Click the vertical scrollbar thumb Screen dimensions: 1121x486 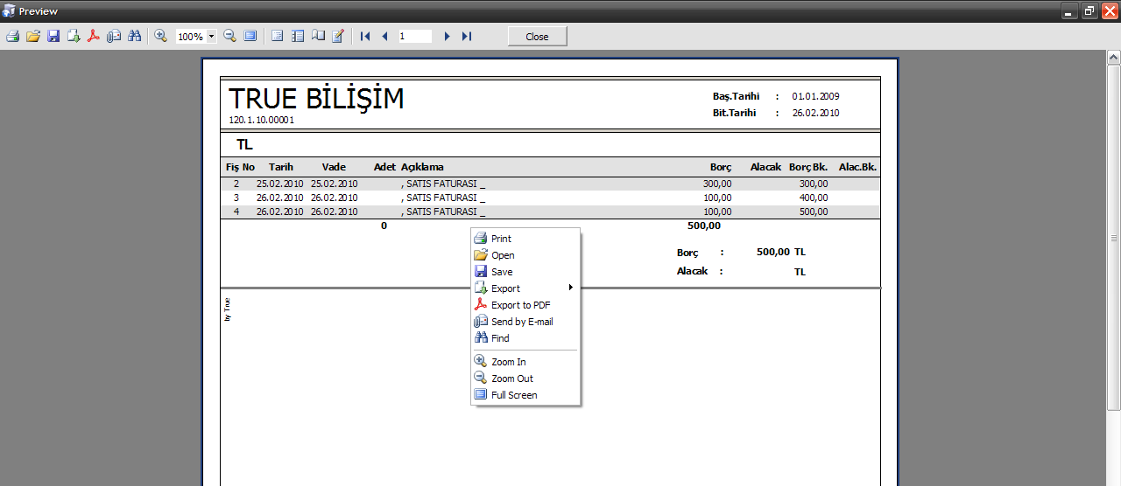[1114, 238]
